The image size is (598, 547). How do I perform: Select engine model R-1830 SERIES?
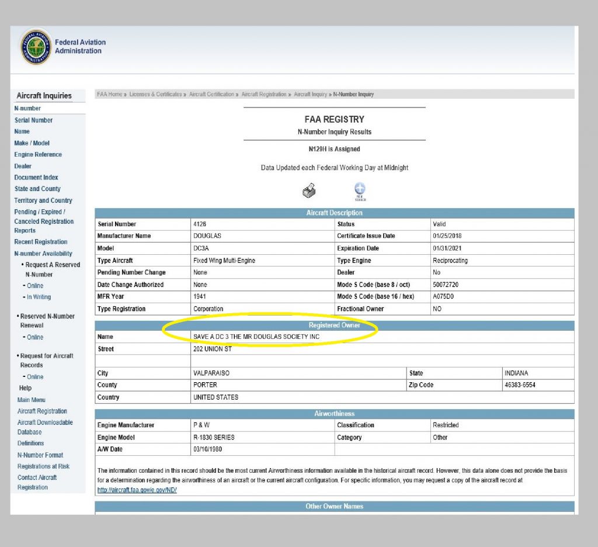tap(214, 438)
